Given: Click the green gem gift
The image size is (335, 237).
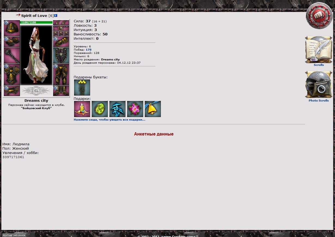Looking at the screenshot, I should pos(100,109).
